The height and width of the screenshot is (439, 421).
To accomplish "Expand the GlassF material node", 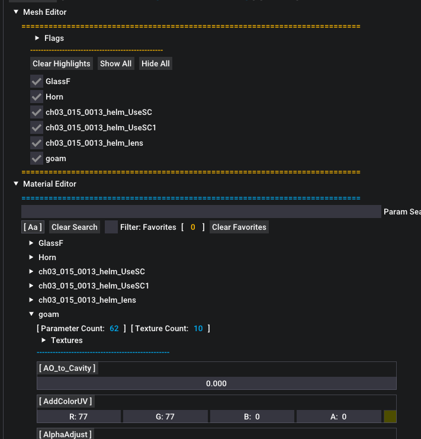I will [31, 243].
